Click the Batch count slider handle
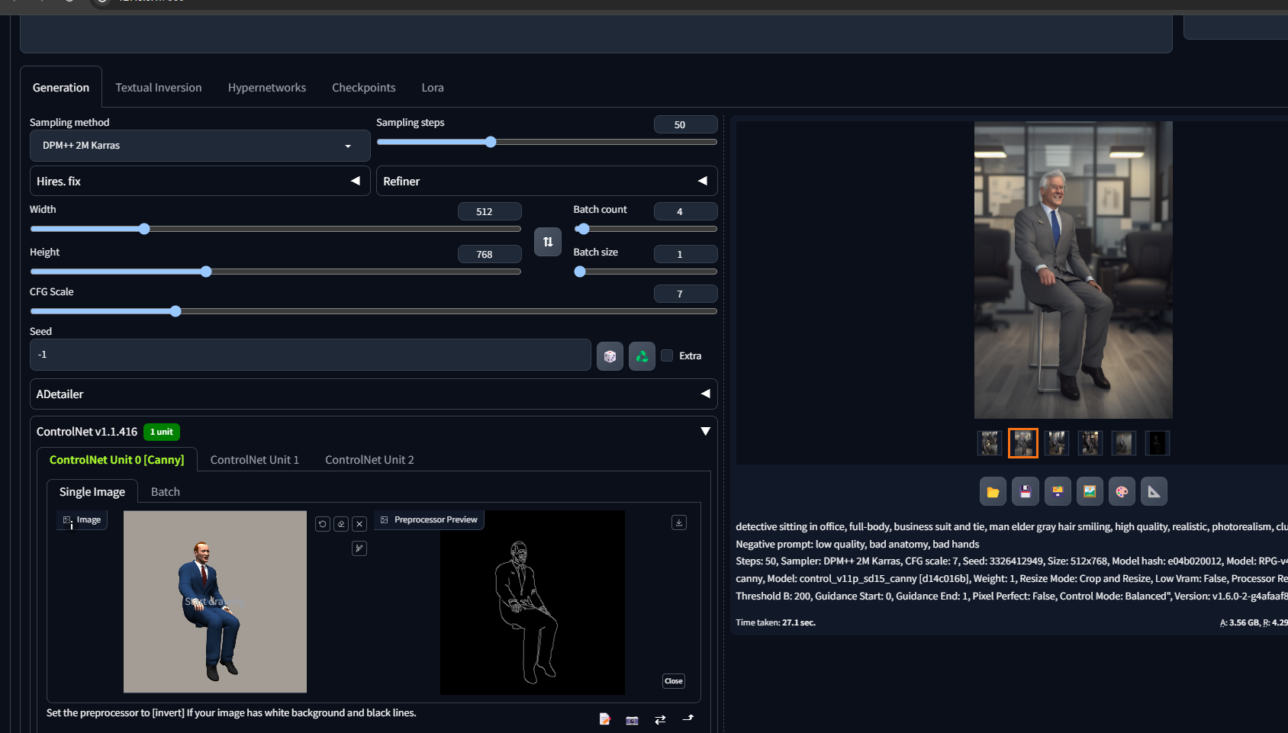Viewport: 1288px width, 733px height. 583,229
